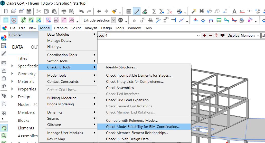
Task: Open the Extrude selection dropdown
Action: tap(114, 20)
